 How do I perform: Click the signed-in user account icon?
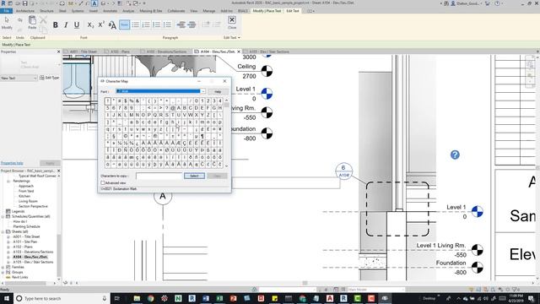(x=453, y=3)
